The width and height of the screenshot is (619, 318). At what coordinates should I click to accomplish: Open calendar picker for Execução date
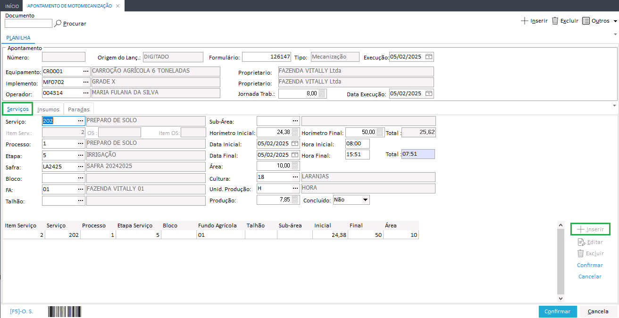point(428,57)
